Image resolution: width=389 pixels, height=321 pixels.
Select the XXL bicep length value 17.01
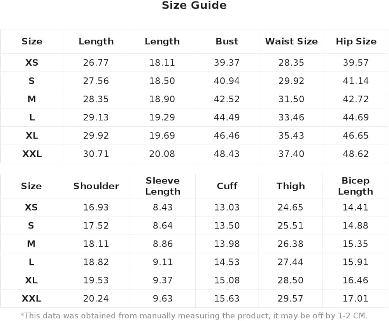coord(355,298)
